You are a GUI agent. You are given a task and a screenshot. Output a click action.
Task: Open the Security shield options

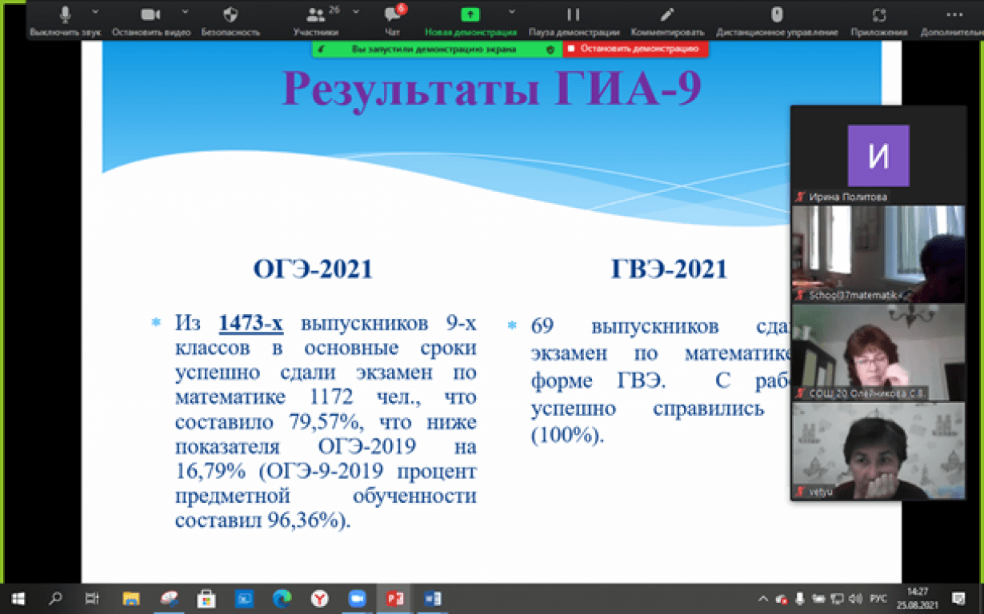click(230, 15)
